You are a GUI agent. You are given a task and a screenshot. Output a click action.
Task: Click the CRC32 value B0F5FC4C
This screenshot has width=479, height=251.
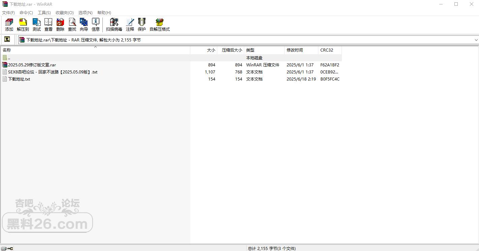pyautogui.click(x=330, y=79)
